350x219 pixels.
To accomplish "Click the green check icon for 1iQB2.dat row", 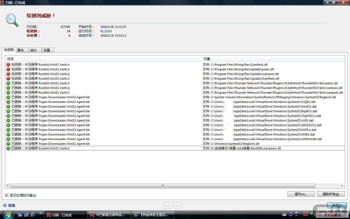I will pos(8,102).
